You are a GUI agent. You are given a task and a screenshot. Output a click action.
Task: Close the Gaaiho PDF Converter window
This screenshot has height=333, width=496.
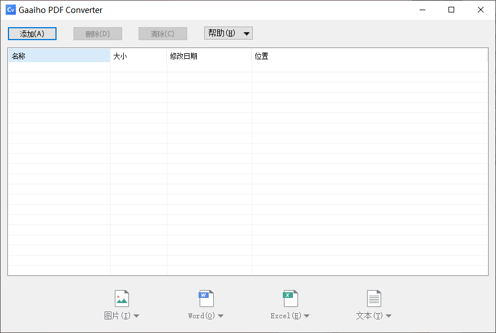pos(481,10)
